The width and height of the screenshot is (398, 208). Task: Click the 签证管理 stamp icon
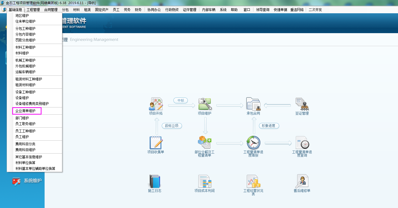[302, 104]
